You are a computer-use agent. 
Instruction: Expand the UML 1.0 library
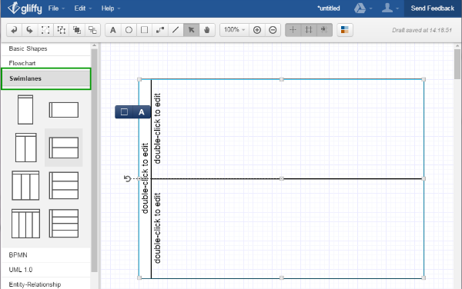46,270
